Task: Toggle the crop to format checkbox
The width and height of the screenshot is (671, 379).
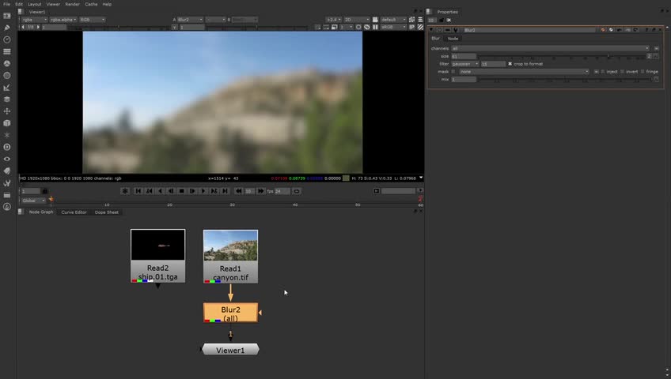Action: pyautogui.click(x=510, y=64)
